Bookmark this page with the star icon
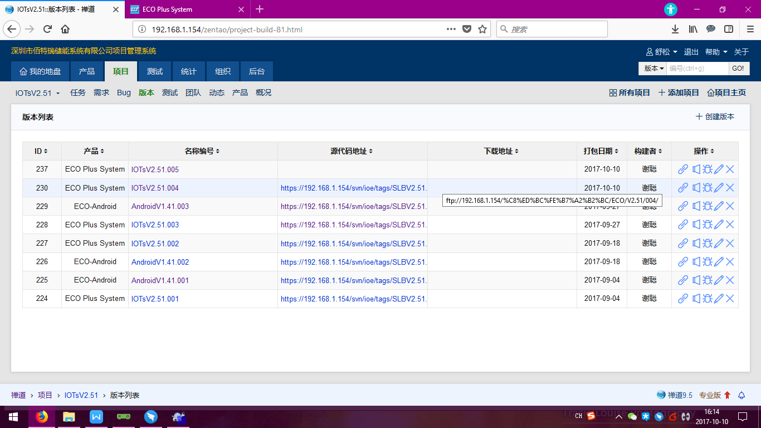Screen dimensions: 761x428 pyautogui.click(x=482, y=29)
